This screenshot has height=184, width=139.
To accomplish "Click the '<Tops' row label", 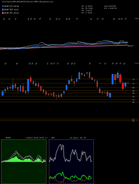I will 136,19.
